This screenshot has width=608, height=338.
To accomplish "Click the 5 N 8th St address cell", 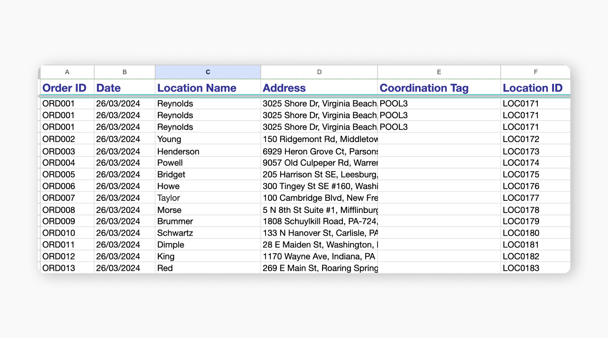I will click(x=320, y=210).
